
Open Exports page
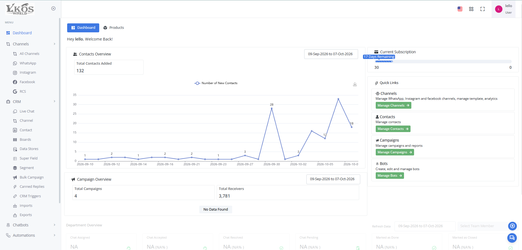(26, 215)
